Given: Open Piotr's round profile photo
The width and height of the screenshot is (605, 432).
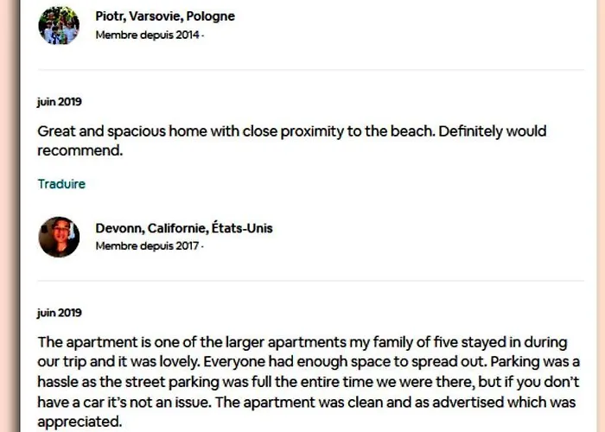Looking at the screenshot, I should coord(59,25).
